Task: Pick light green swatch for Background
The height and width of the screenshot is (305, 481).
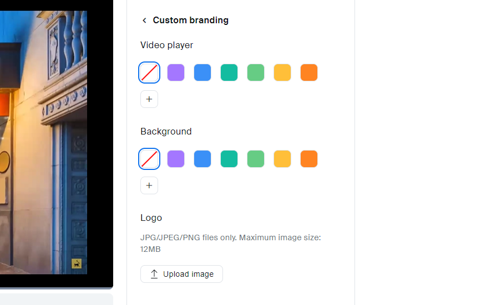Action: pos(256,159)
